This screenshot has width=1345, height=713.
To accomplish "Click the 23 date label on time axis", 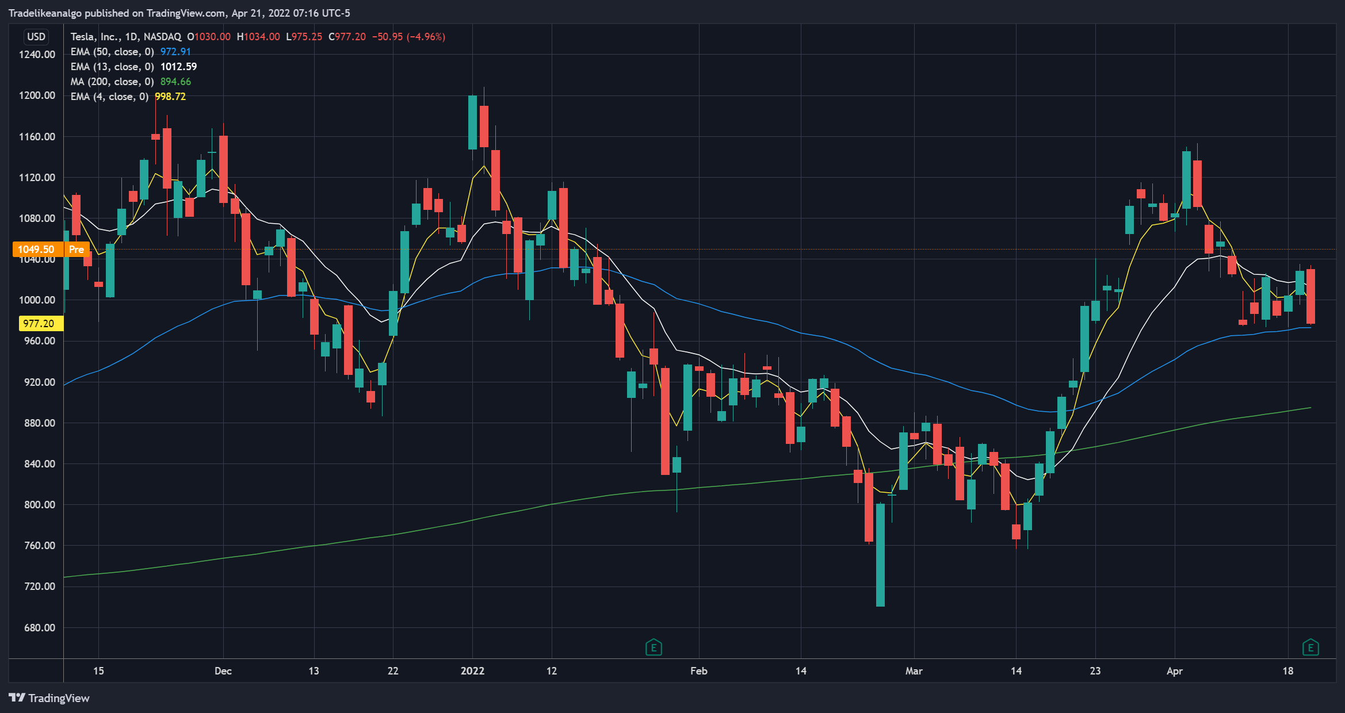I will (1095, 671).
